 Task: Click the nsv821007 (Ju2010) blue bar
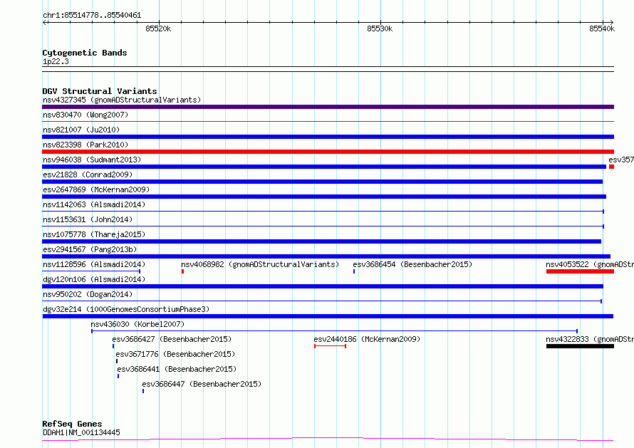coord(328,137)
